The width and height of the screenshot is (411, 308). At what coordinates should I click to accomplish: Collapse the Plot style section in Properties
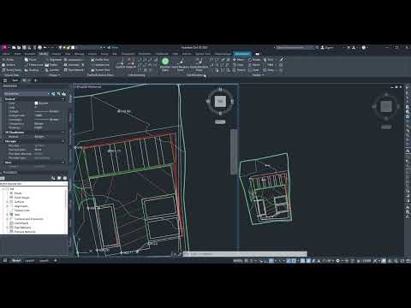click(x=63, y=141)
